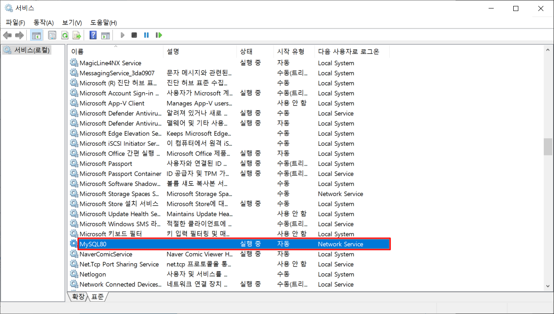Viewport: 554px width, 314px height.
Task: Pause the service with the blue Pause icon
Action: coord(146,35)
